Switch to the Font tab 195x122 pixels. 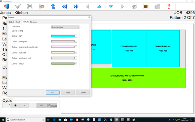pyautogui.click(x=18, y=22)
